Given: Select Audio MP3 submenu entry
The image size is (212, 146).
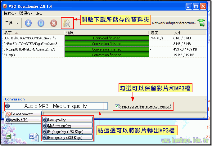Looking at the screenshot, I should (x=23, y=120).
